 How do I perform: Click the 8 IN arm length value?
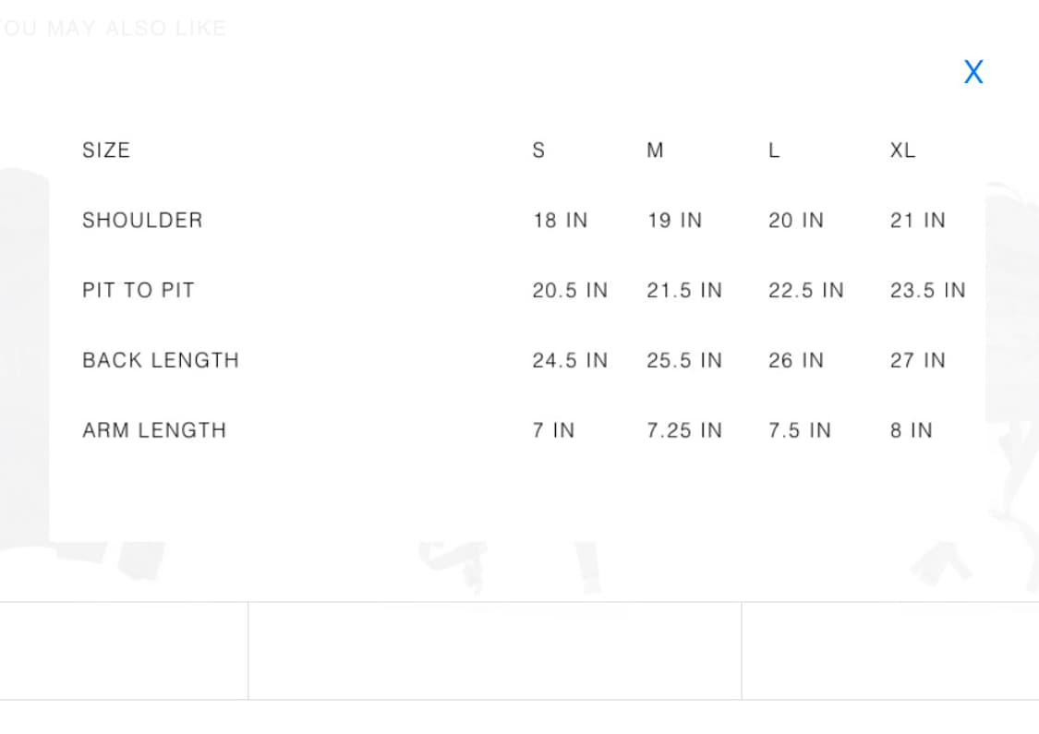[x=912, y=430]
